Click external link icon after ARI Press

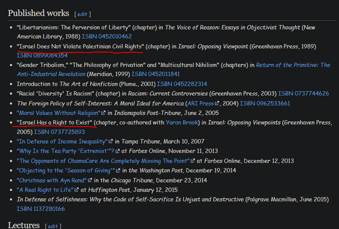[x=217, y=103]
